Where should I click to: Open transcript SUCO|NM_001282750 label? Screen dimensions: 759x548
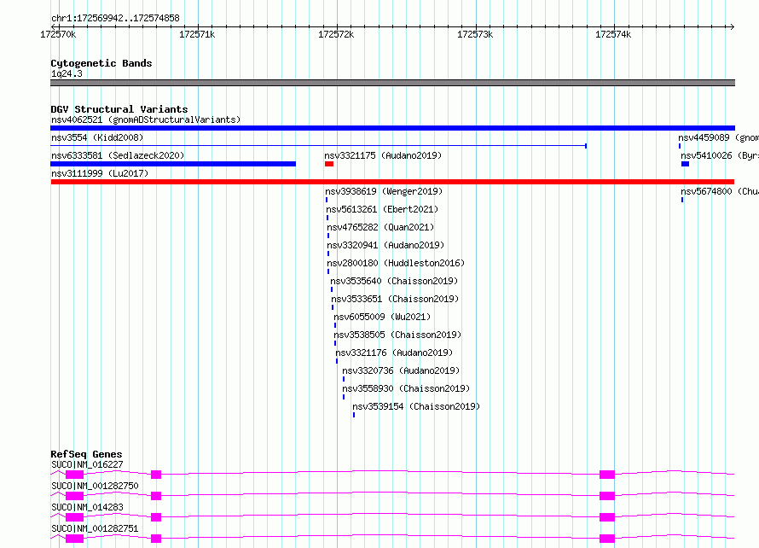pyautogui.click(x=95, y=486)
